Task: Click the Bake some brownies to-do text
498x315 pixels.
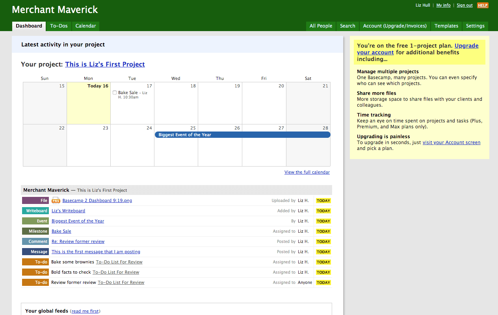Action: coord(72,262)
